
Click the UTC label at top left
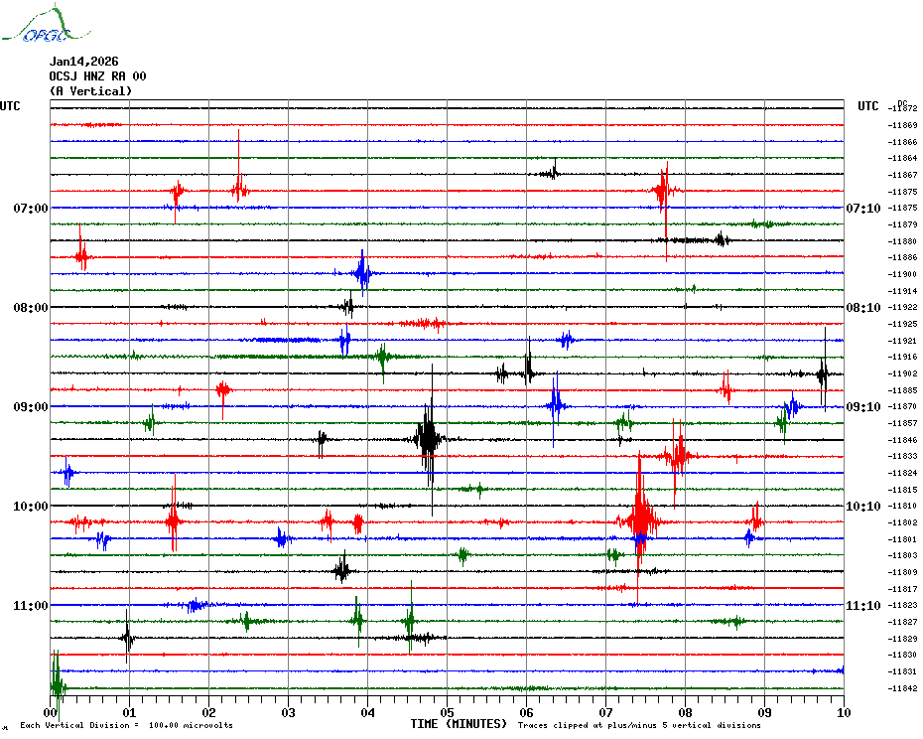pyautogui.click(x=10, y=106)
